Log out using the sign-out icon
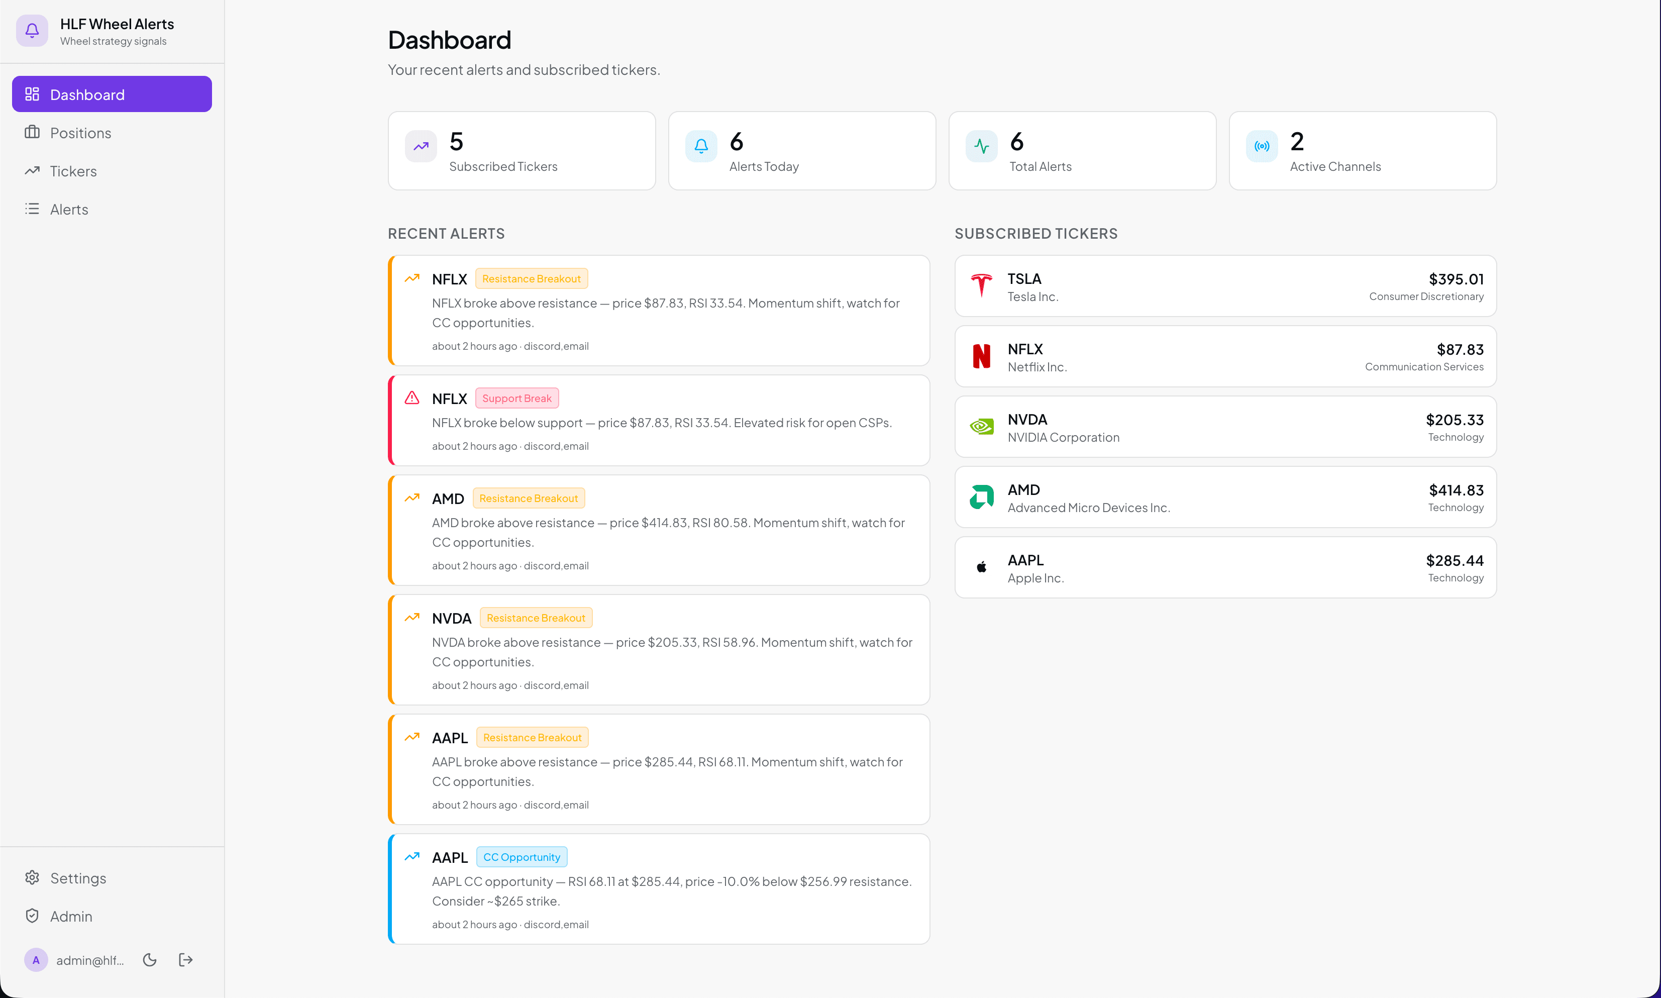Screen dimensions: 1661x998 (186, 960)
